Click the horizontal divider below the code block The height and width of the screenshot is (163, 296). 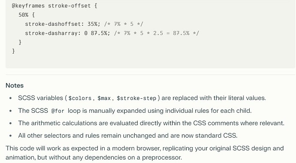tap(150, 75)
